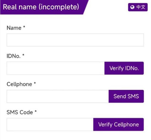Click the SMS Code entry field
The width and height of the screenshot is (151, 140).
pos(50,124)
